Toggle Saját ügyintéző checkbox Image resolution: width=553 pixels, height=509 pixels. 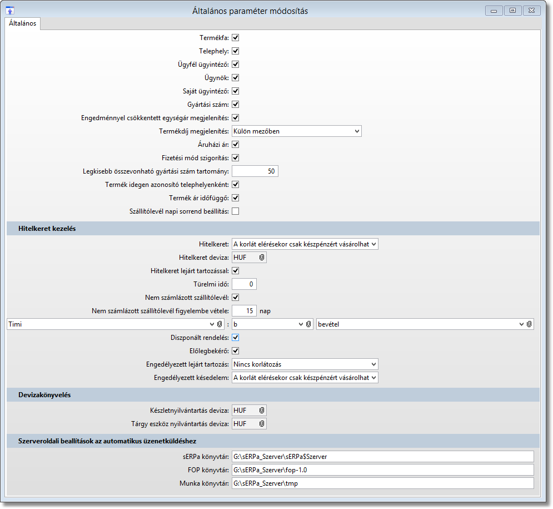(x=235, y=91)
